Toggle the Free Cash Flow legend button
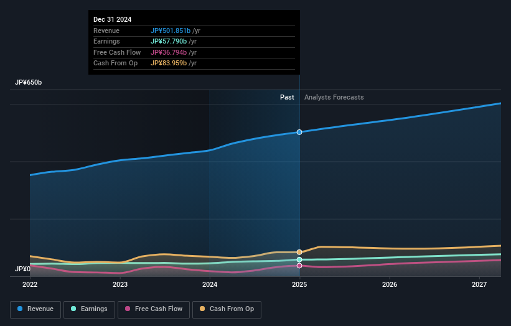This screenshot has height=326, width=511. pyautogui.click(x=154, y=309)
